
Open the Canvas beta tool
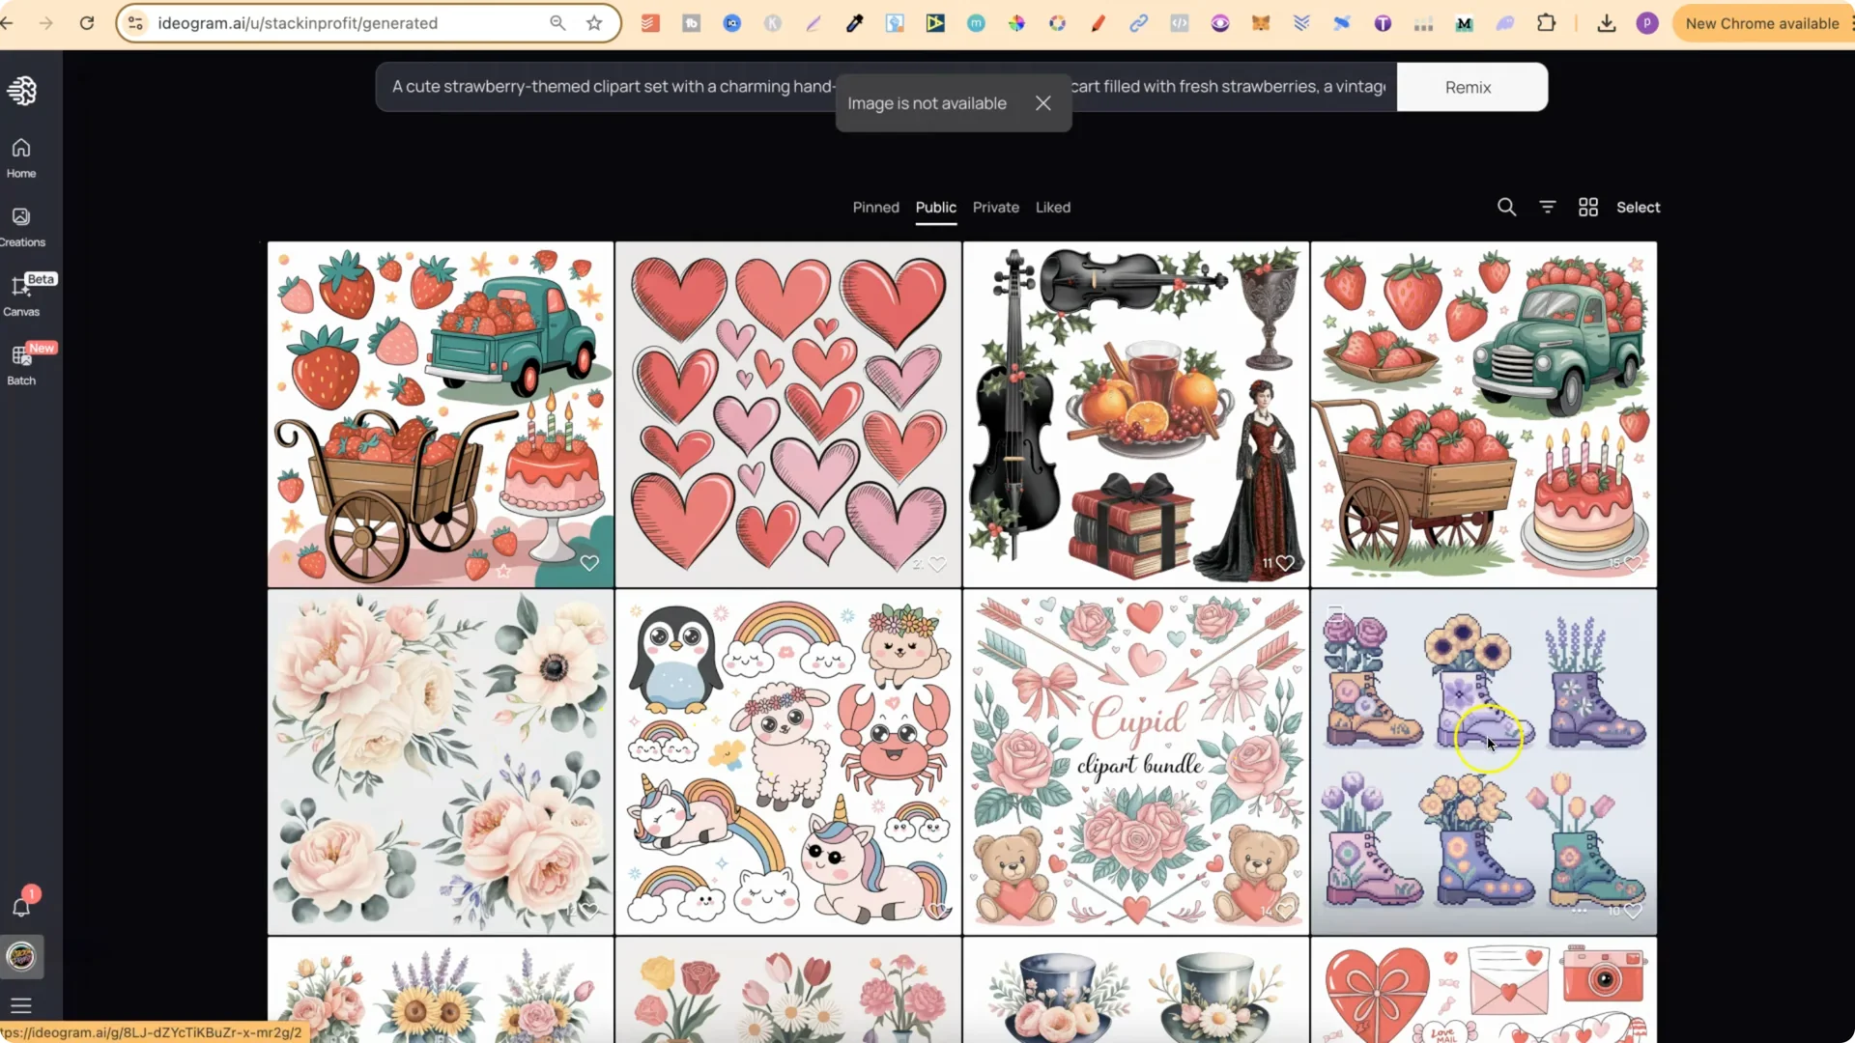[x=21, y=296]
